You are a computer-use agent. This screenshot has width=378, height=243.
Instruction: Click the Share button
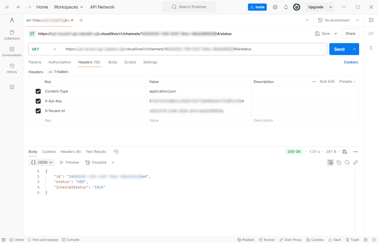tap(350, 34)
